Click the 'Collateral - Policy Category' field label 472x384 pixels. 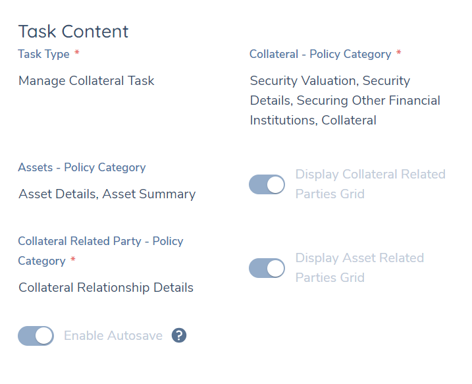320,54
